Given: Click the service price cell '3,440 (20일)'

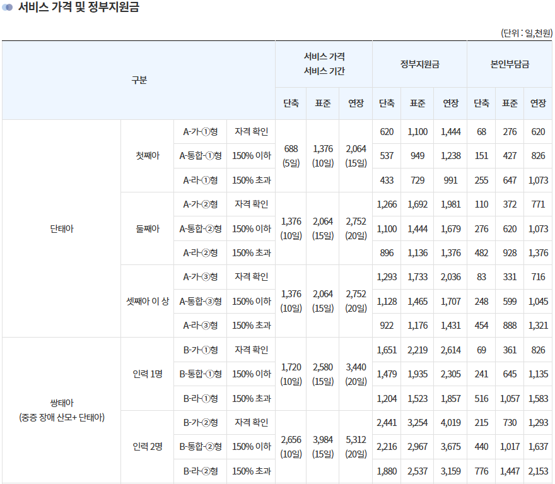Looking at the screenshot, I should click(x=356, y=374).
